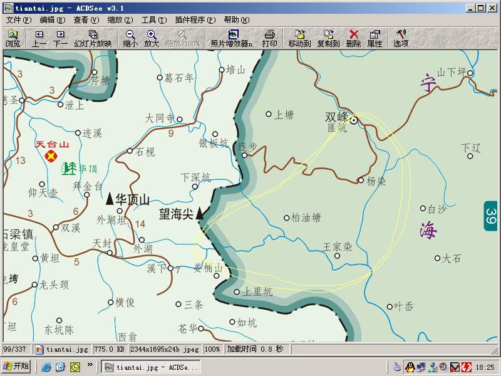Click 复制到 (Copy to) toolbar icon
Image resolution: width=501 pixels, height=376 pixels.
[328, 38]
